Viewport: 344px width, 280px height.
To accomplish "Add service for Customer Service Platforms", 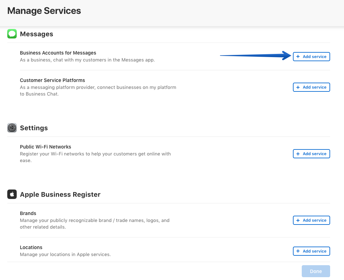I will pyautogui.click(x=311, y=87).
